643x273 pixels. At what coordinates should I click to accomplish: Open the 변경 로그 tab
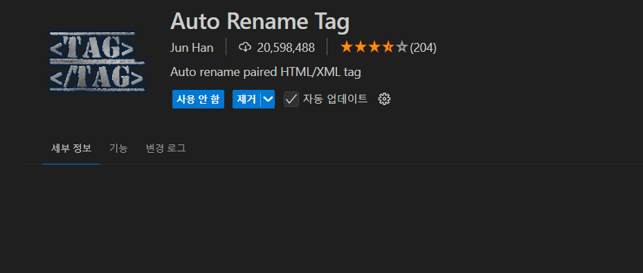point(165,148)
